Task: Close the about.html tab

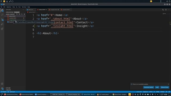Action: coord(46,10)
